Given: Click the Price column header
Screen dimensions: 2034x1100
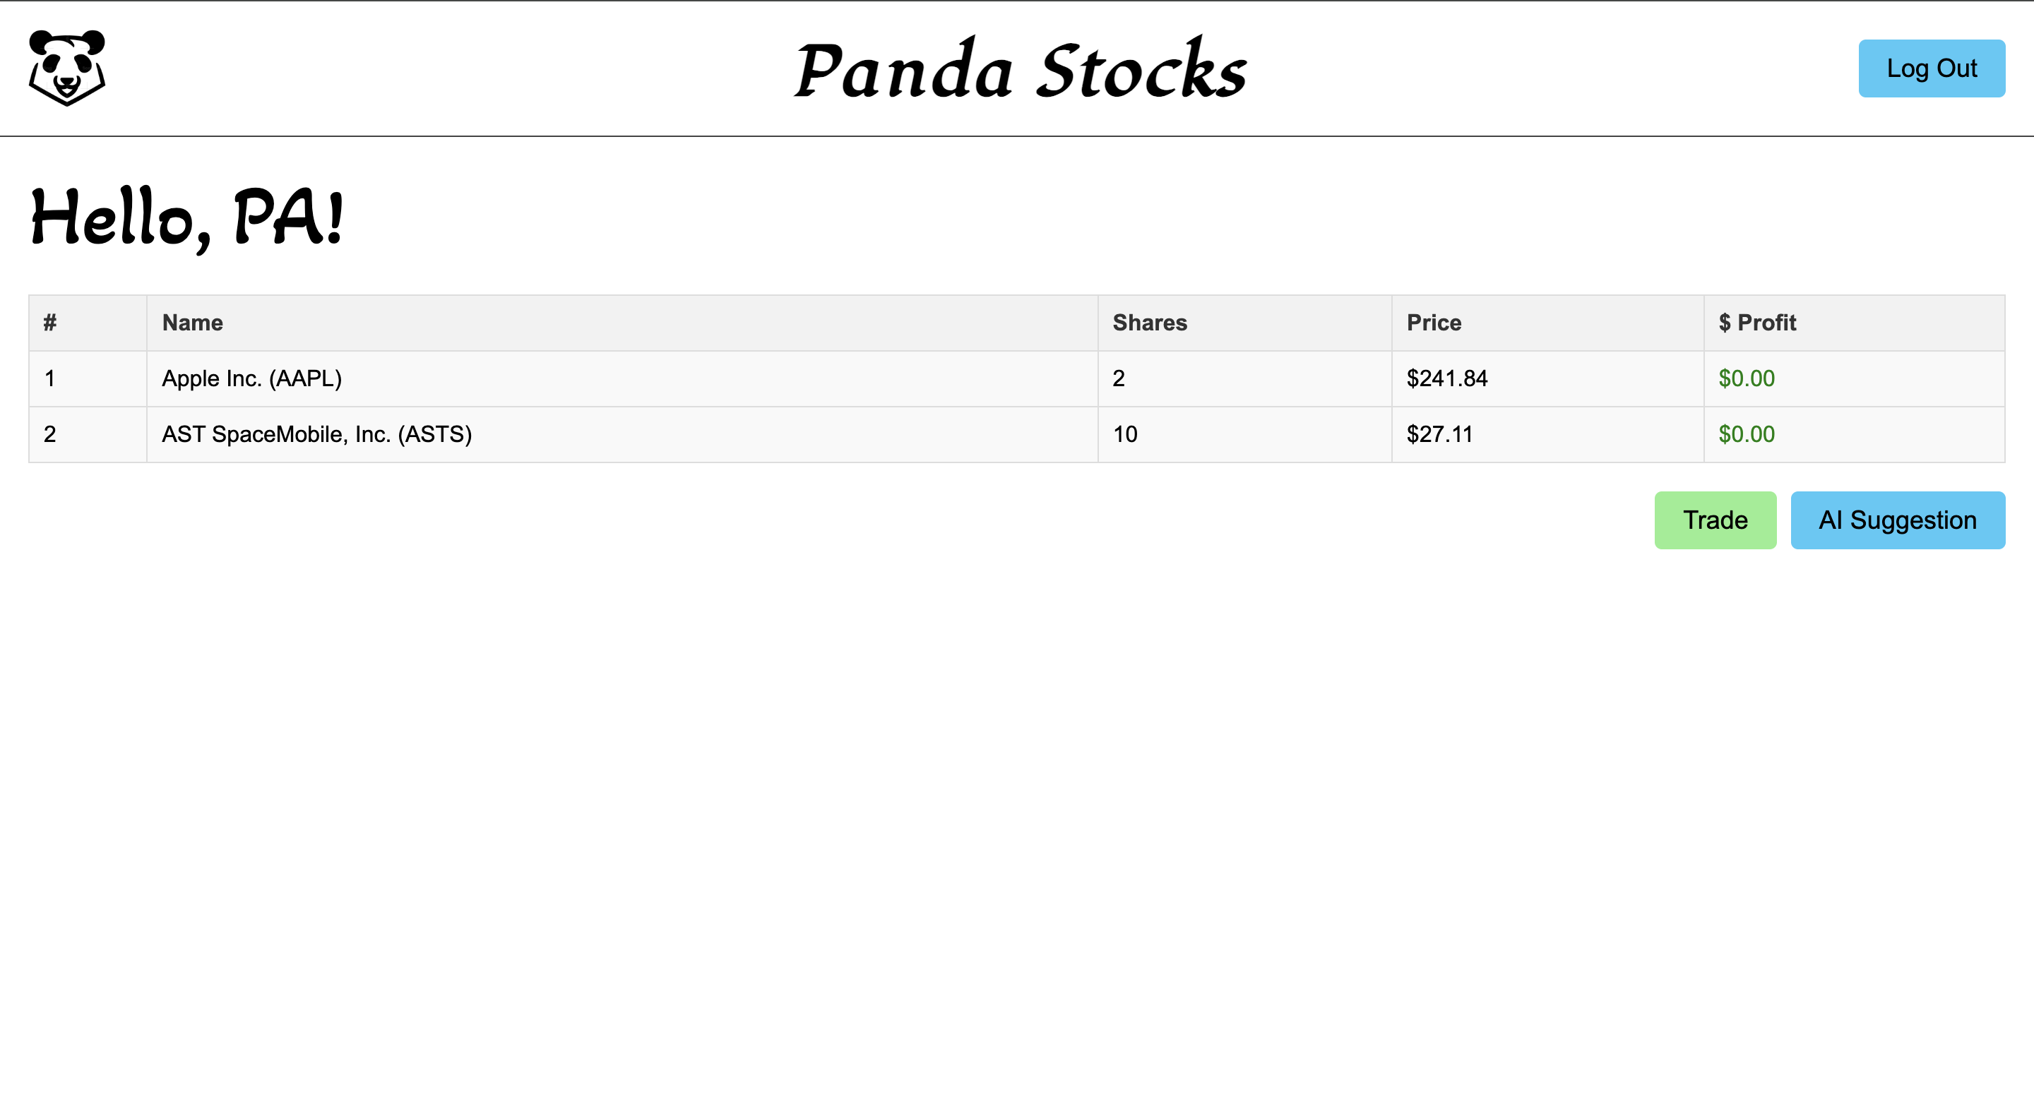Looking at the screenshot, I should tap(1434, 323).
